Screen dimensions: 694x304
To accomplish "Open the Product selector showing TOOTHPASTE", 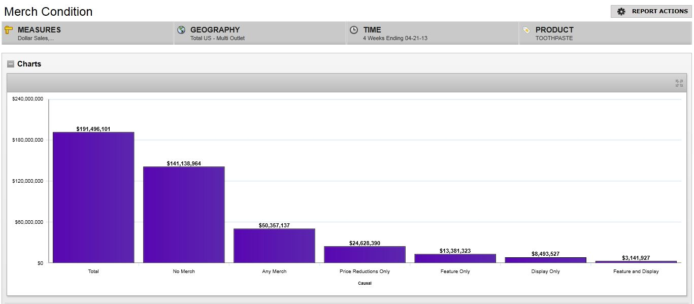I will click(x=604, y=33).
